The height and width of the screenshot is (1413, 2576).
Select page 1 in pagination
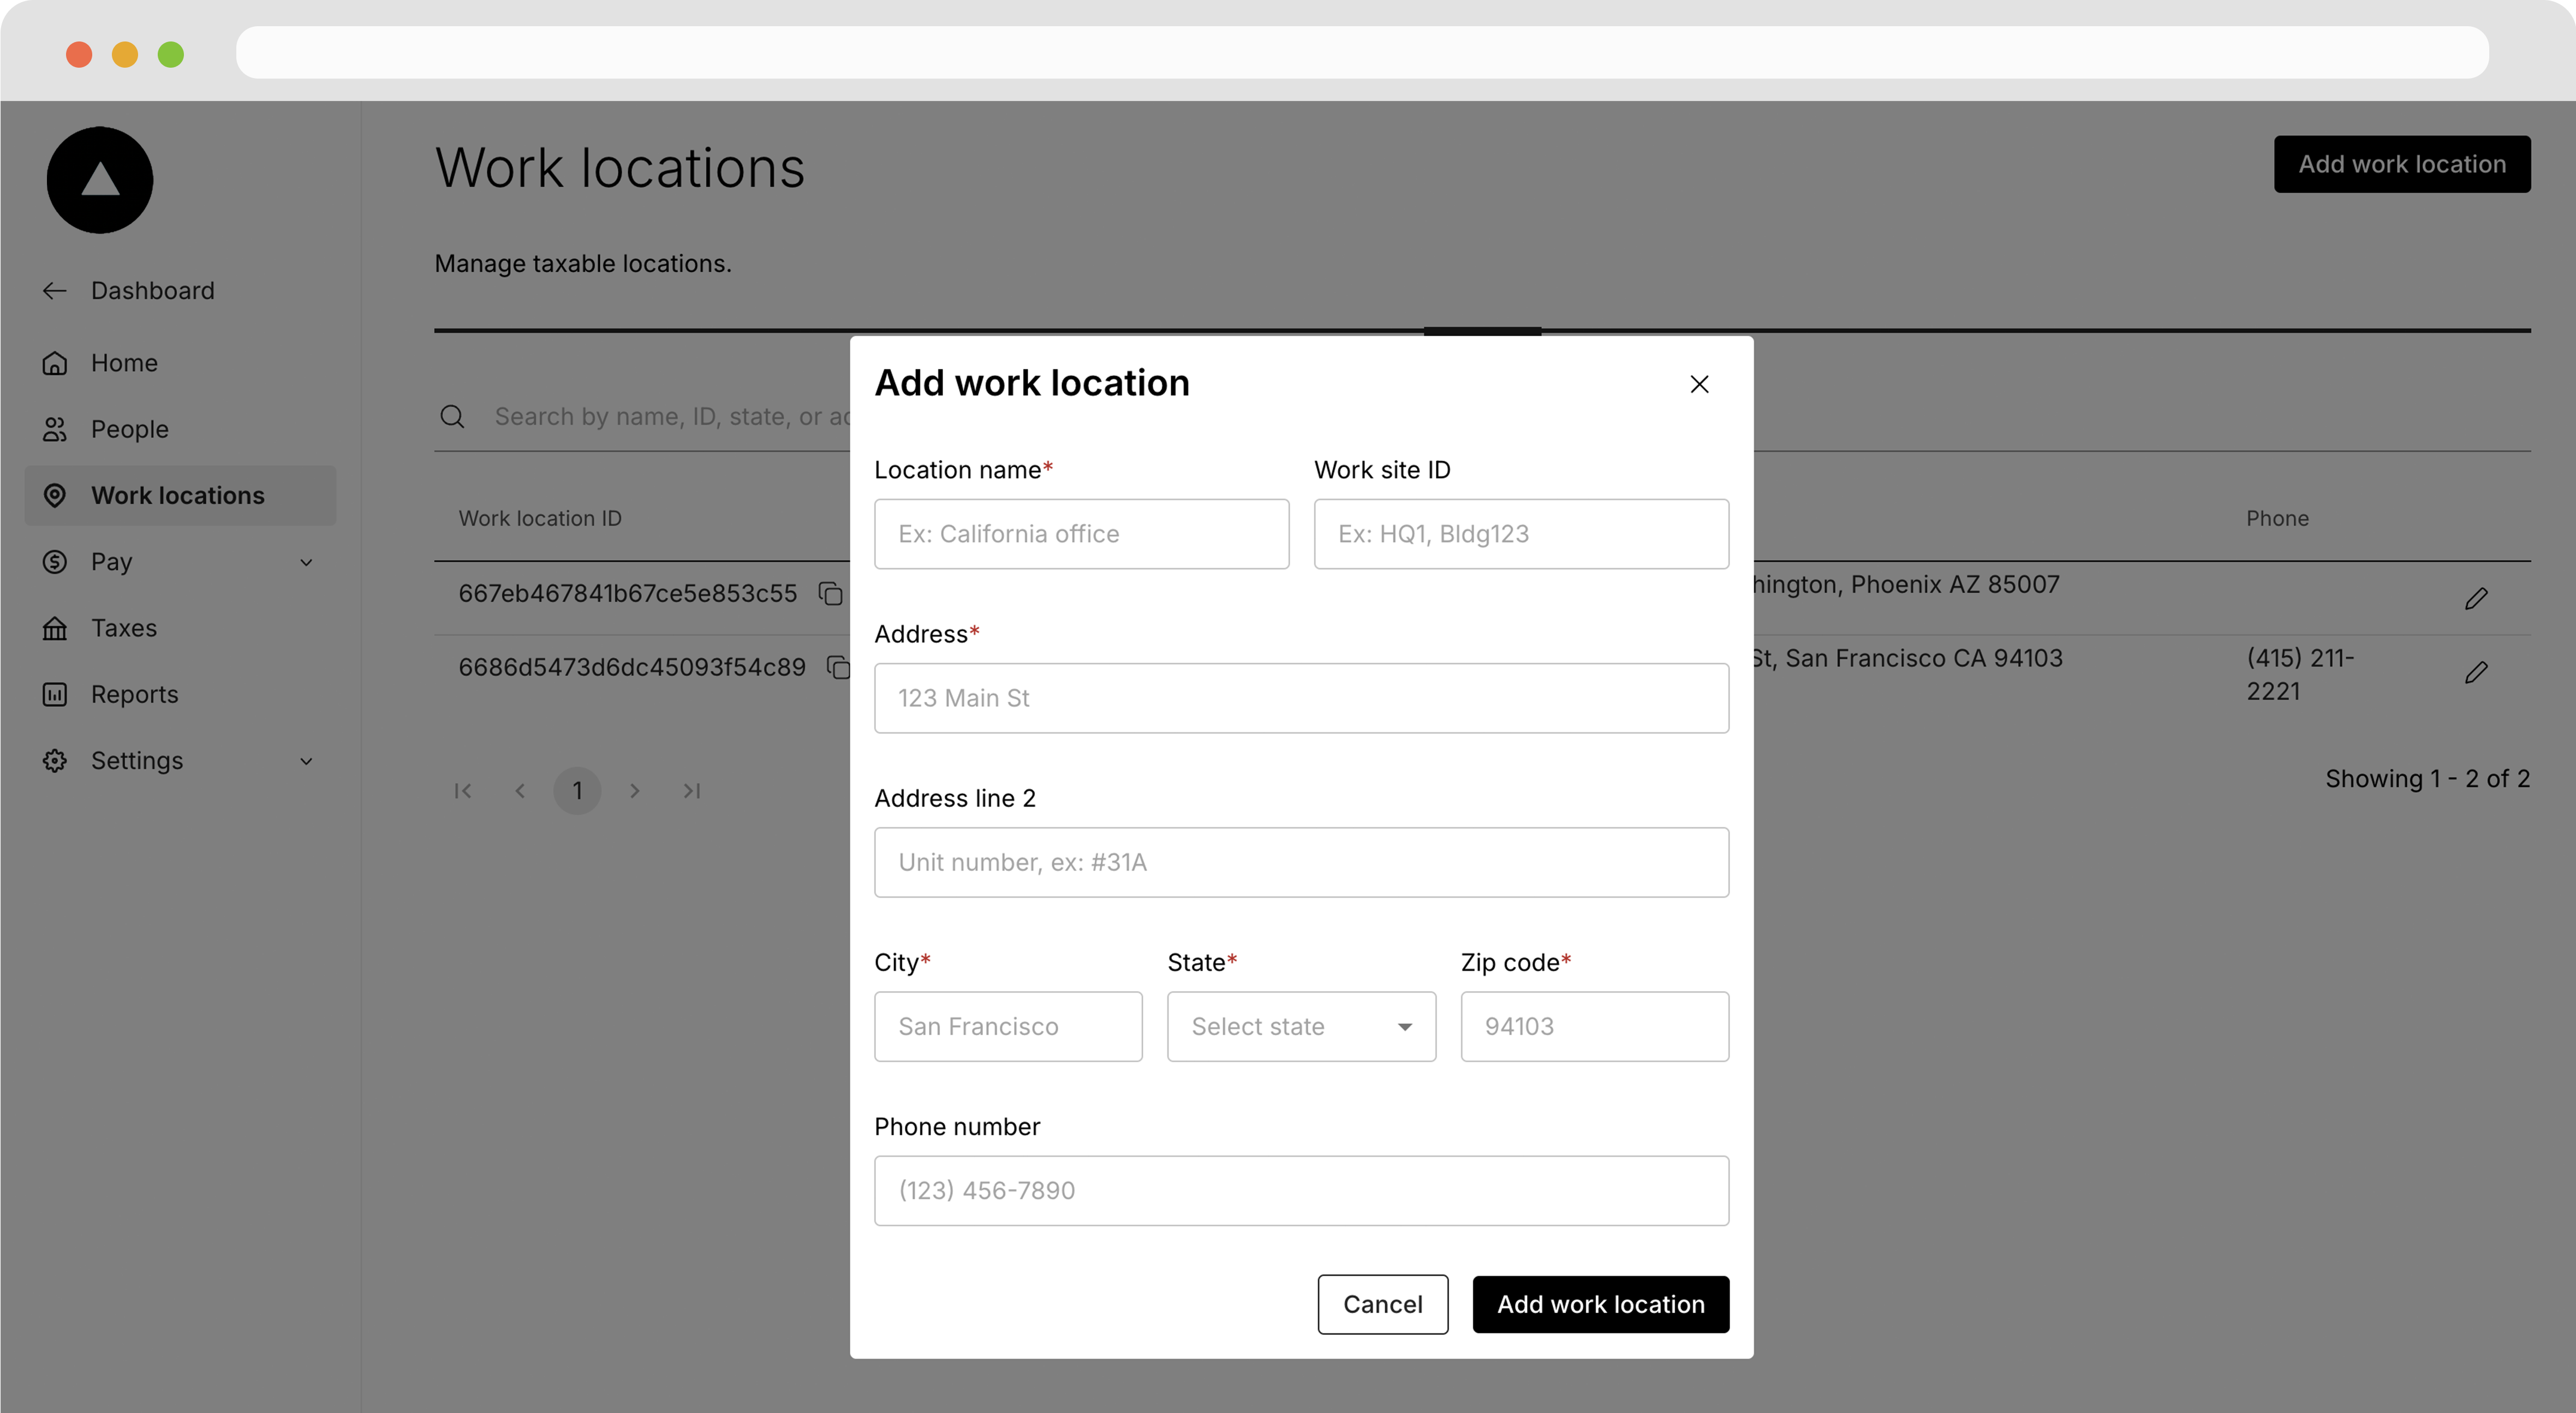pos(577,791)
